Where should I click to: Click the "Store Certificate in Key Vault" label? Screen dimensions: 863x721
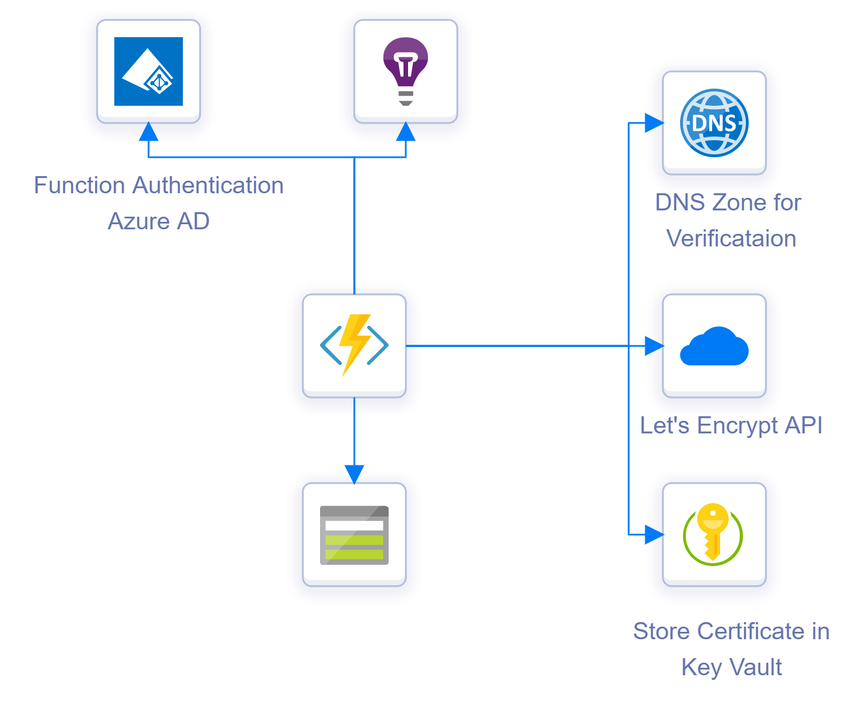732,649
